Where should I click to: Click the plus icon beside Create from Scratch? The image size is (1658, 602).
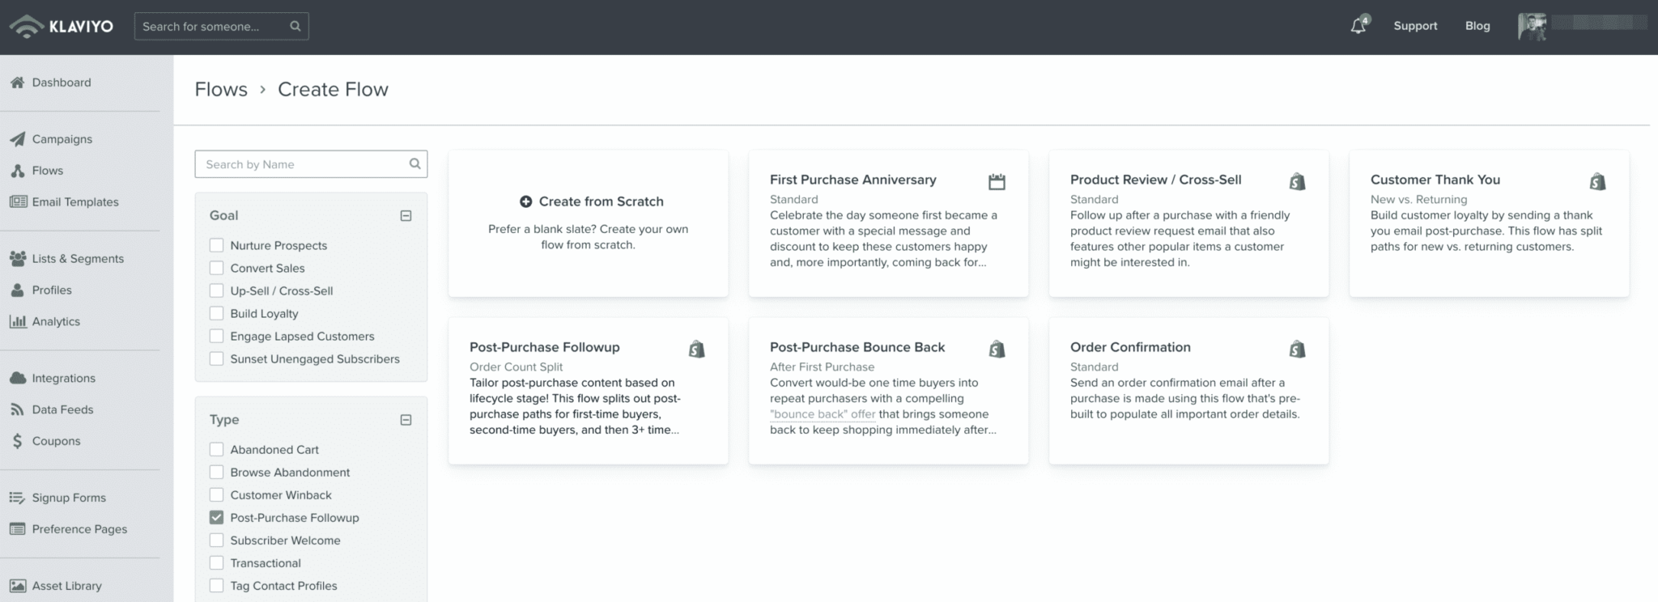pos(525,201)
